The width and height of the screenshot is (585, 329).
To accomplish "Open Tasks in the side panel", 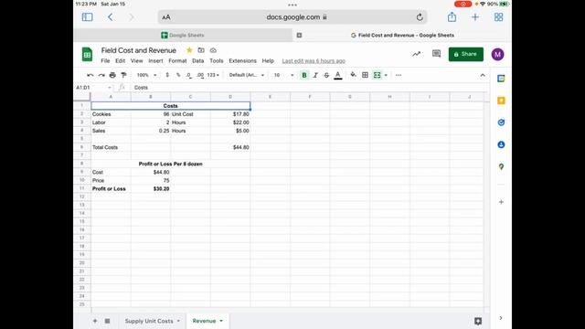I will click(501, 122).
